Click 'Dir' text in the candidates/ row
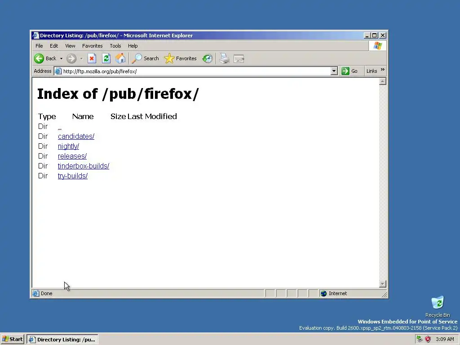The image size is (460, 345). click(43, 137)
